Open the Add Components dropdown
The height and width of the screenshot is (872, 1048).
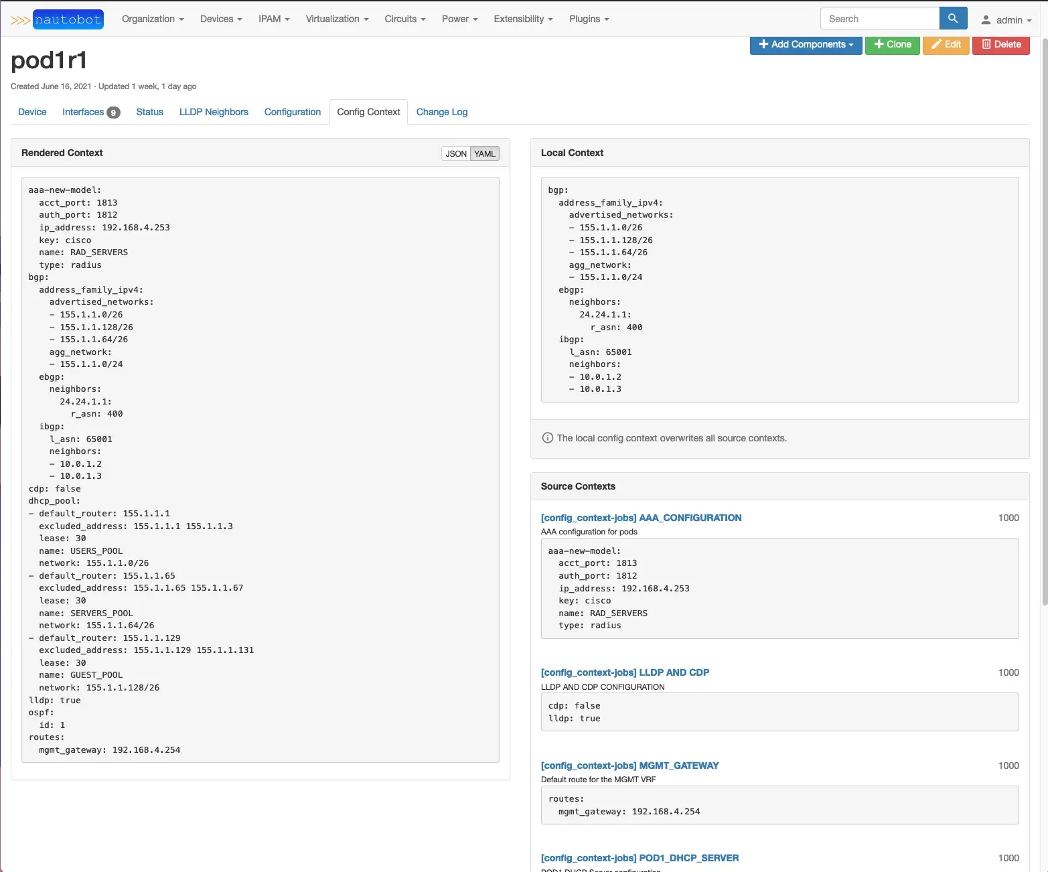[x=806, y=44]
